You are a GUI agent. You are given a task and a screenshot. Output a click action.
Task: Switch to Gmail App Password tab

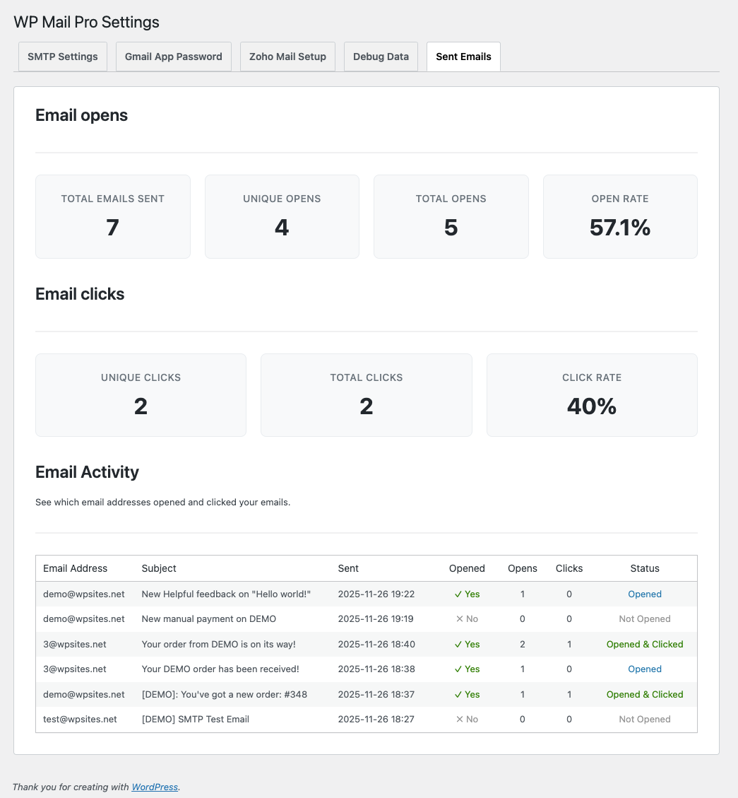[x=174, y=57]
